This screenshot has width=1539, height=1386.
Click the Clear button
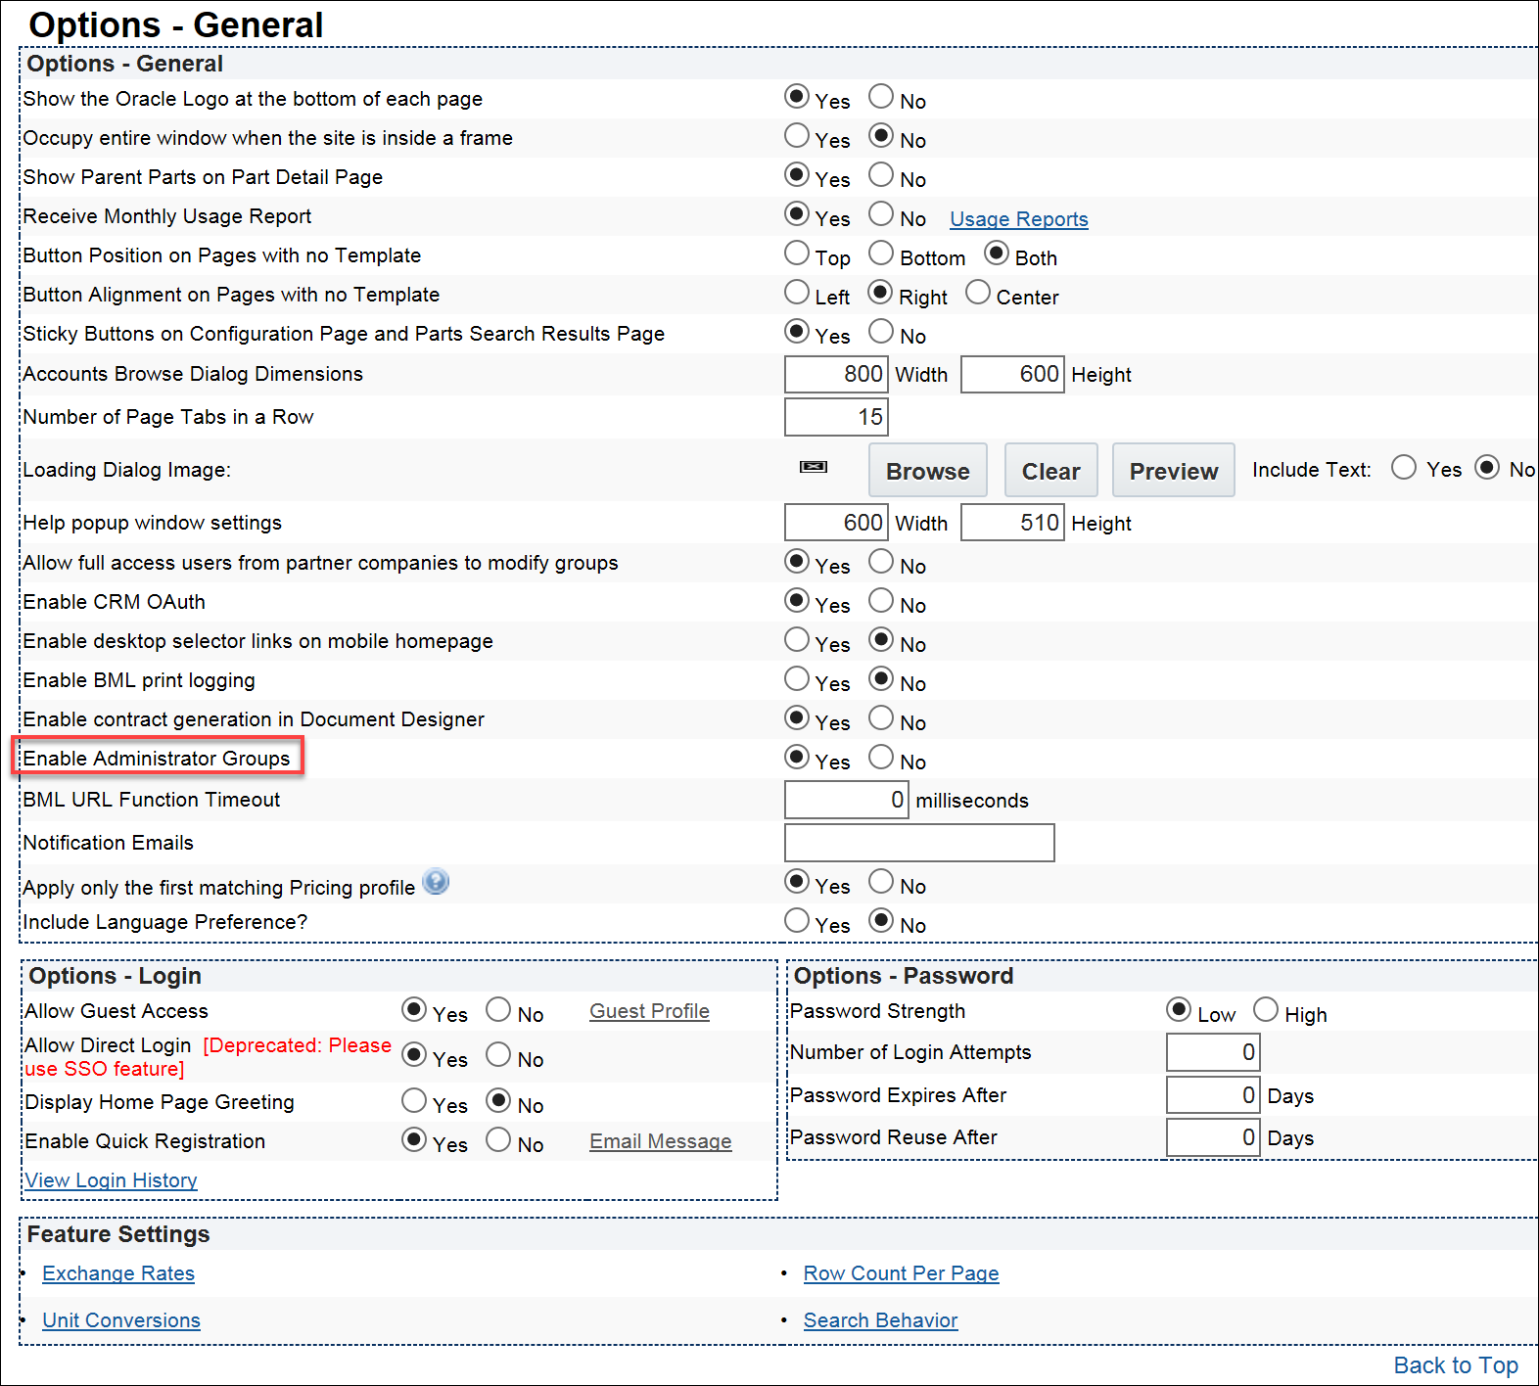pos(1050,471)
